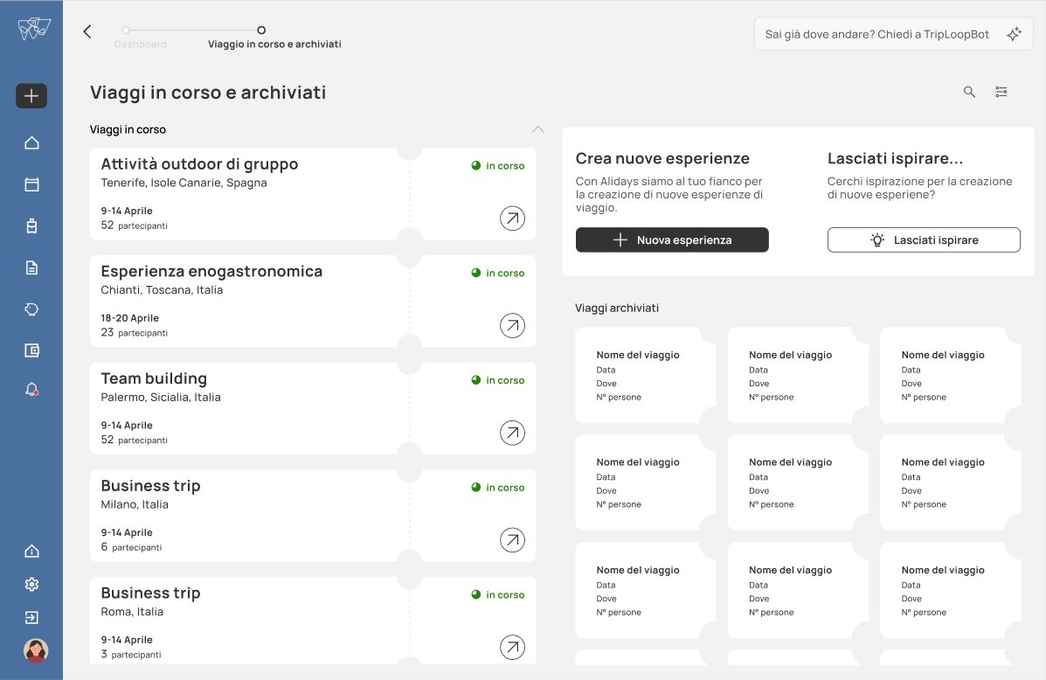Click the TripLoopBot sparkle icon
This screenshot has height=680, width=1046.
coord(1014,34)
